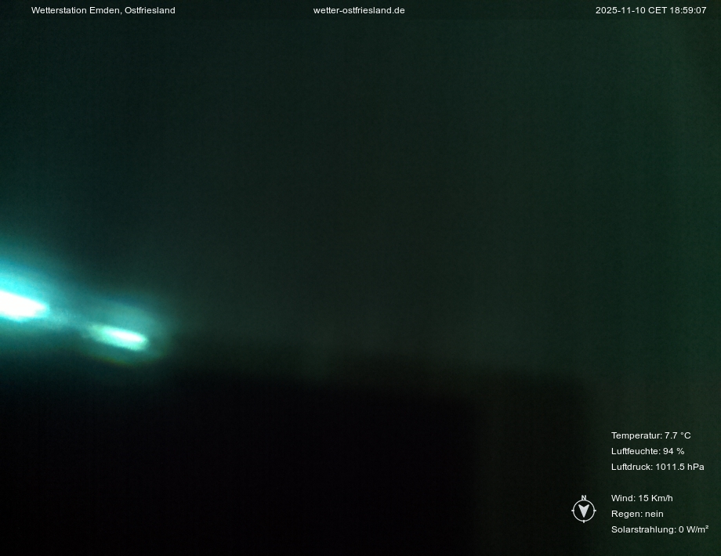The width and height of the screenshot is (721, 556).
Task: Select the Wind 15 Km/h reading
Action: [x=642, y=498]
